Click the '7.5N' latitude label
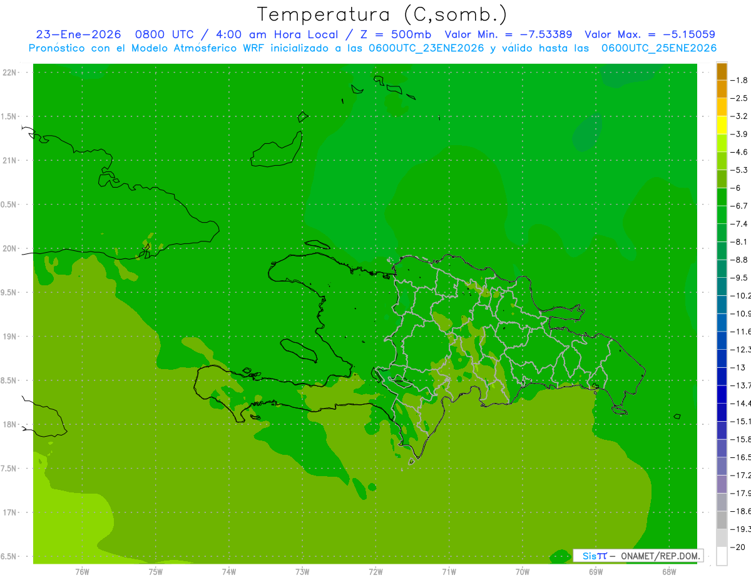 [x=9, y=469]
